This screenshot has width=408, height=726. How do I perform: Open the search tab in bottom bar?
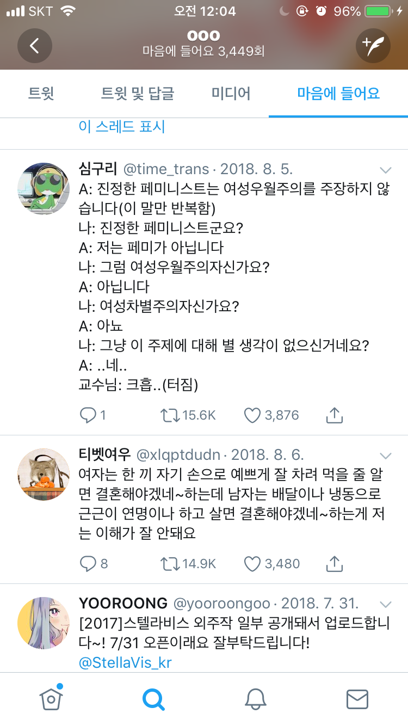click(153, 699)
